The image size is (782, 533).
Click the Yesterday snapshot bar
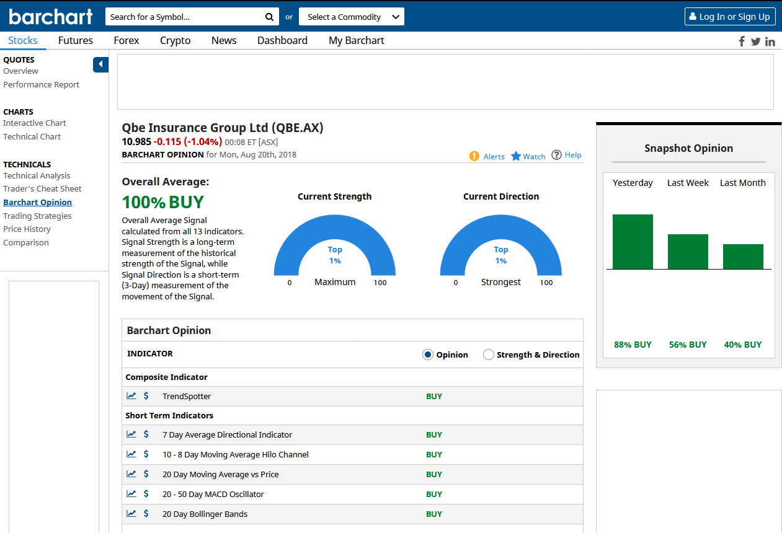pos(633,242)
